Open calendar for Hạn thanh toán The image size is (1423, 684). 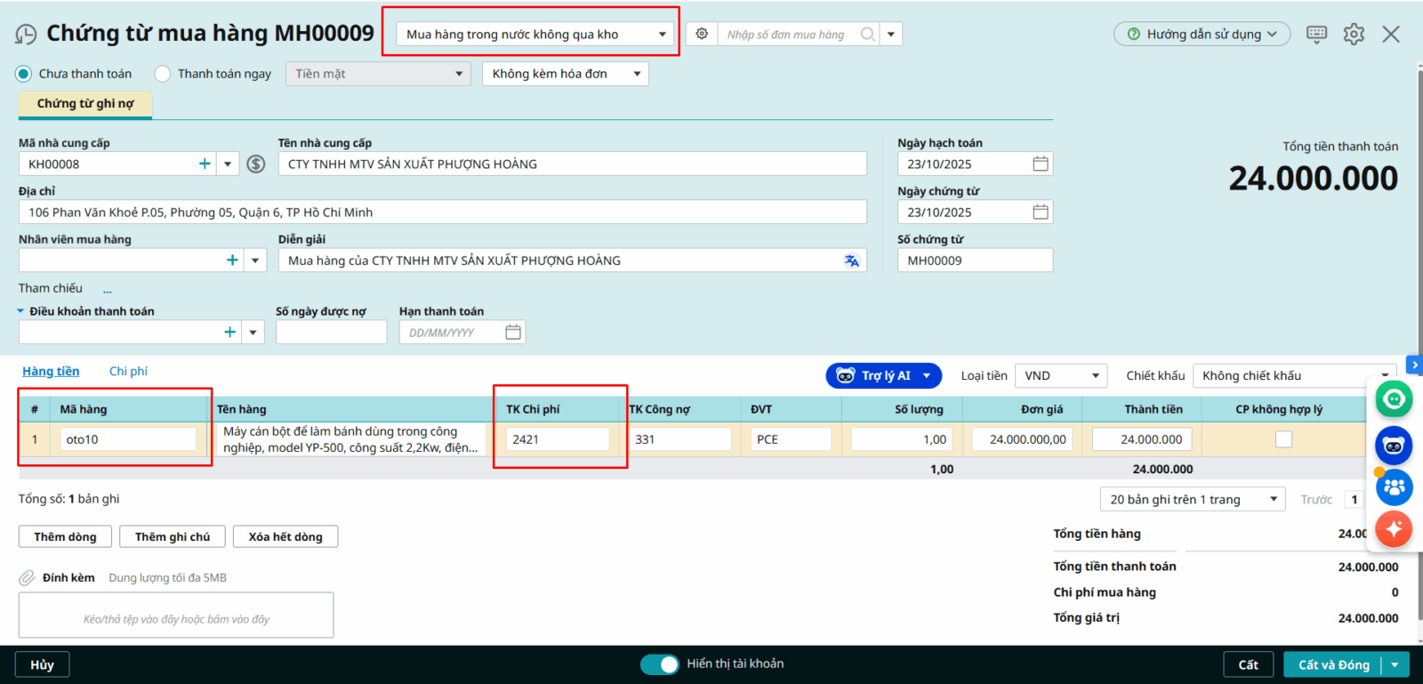513,332
